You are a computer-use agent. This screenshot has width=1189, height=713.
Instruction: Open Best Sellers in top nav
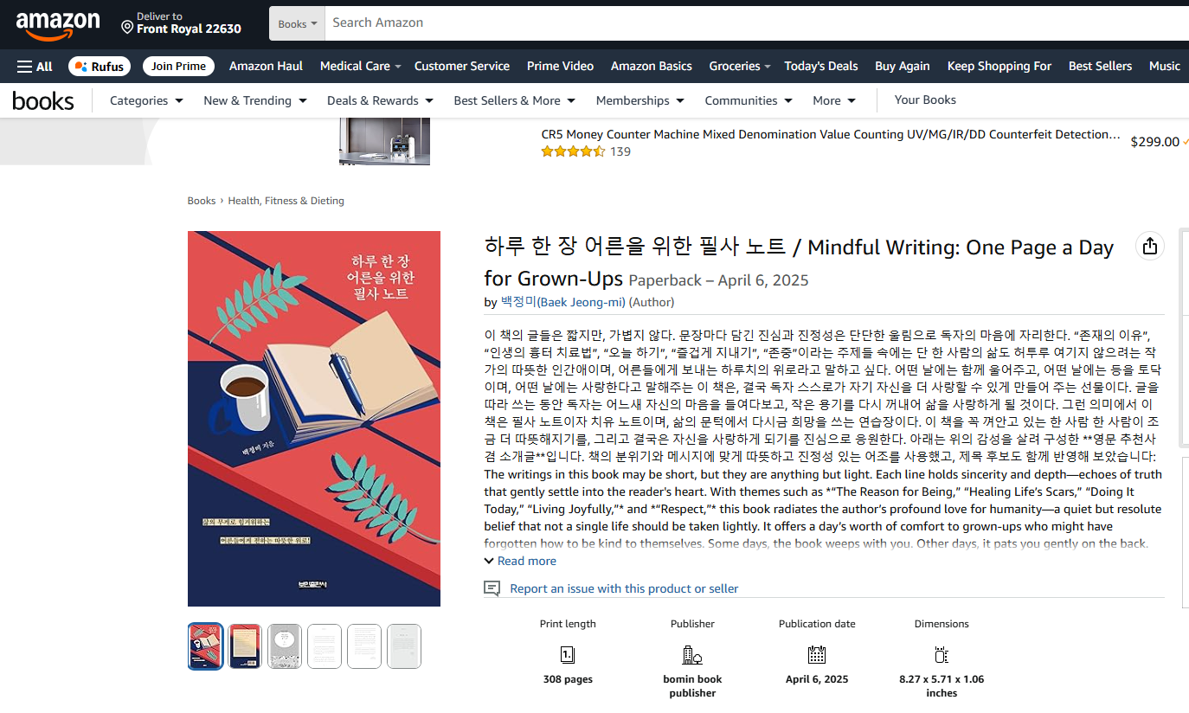[1100, 66]
